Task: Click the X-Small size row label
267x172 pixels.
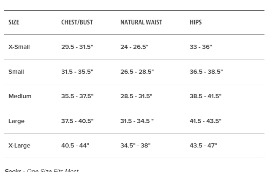Action: click(x=19, y=47)
